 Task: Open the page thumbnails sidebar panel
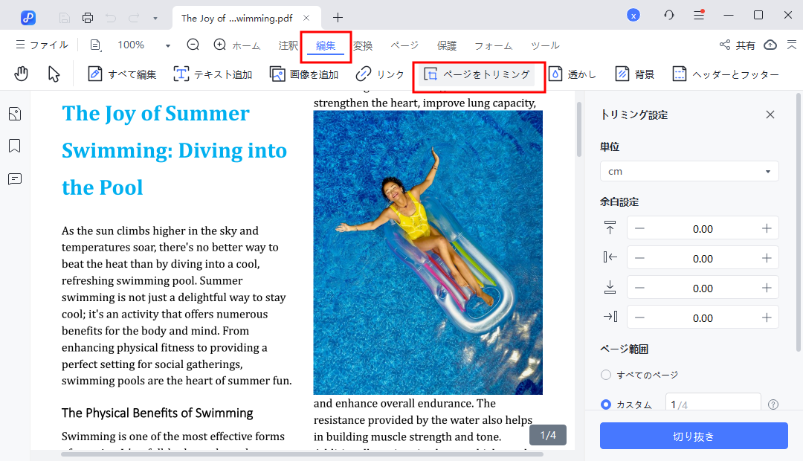pos(15,114)
